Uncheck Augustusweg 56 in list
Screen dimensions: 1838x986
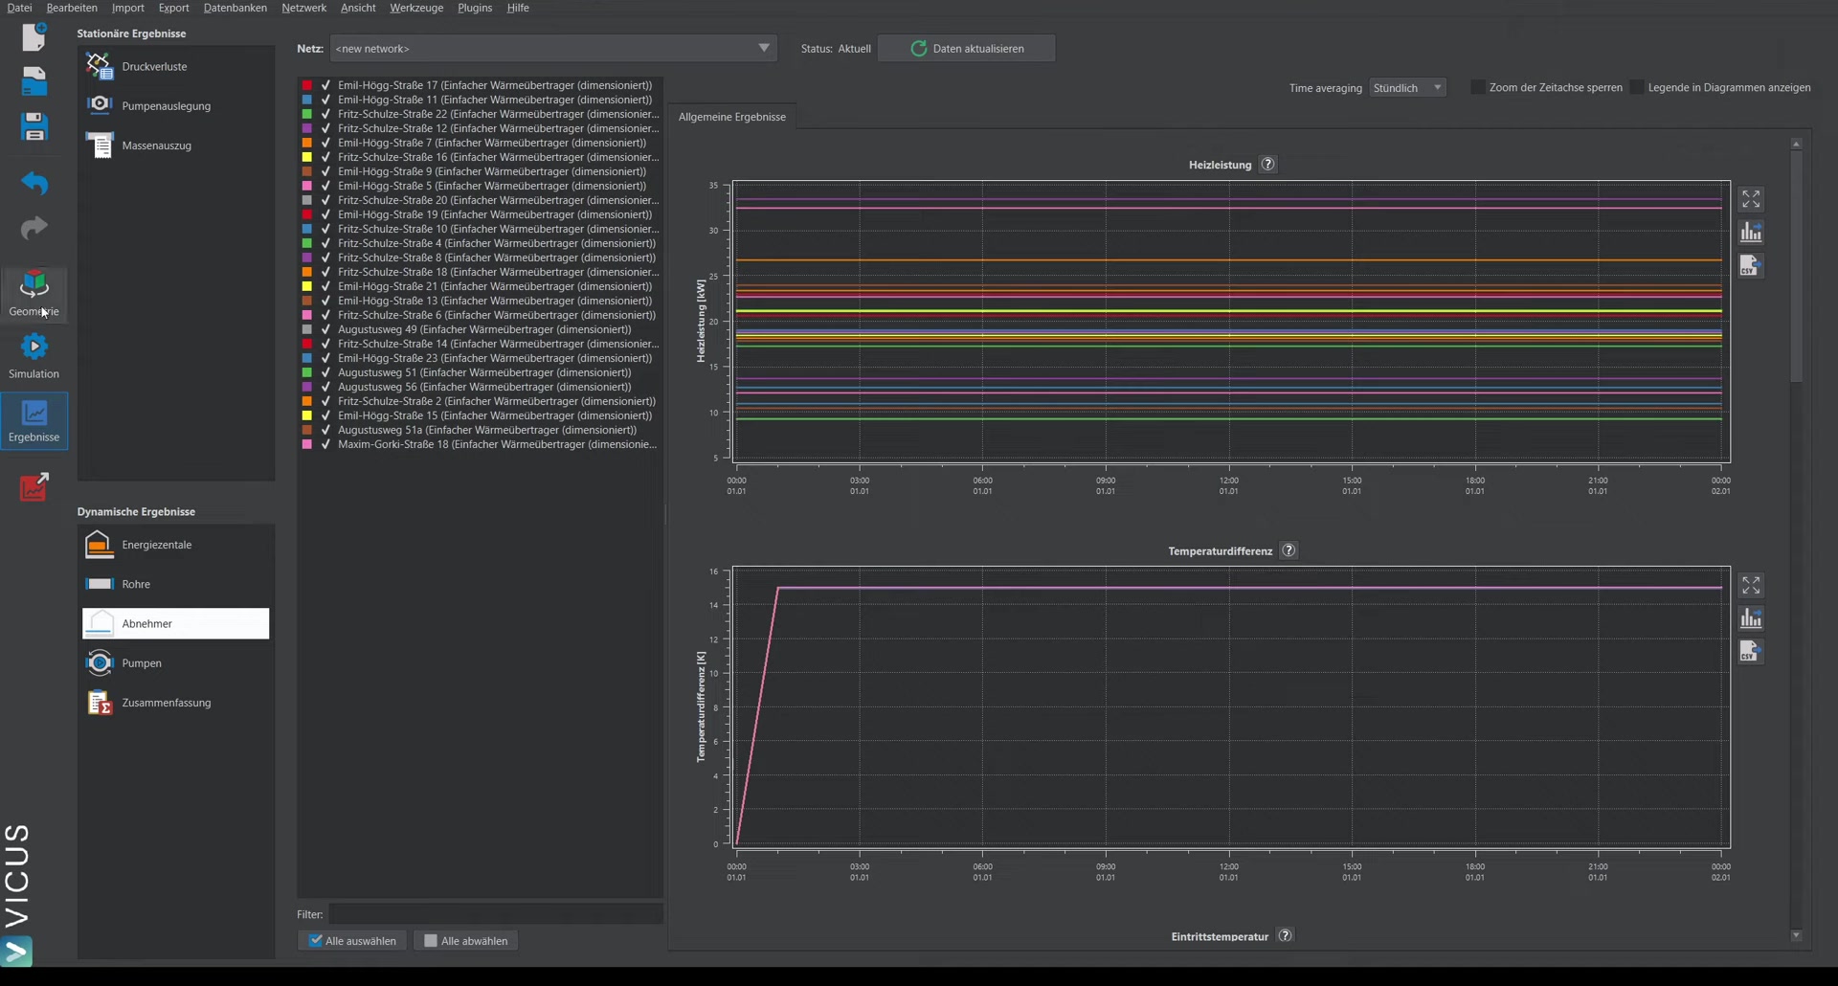325,387
